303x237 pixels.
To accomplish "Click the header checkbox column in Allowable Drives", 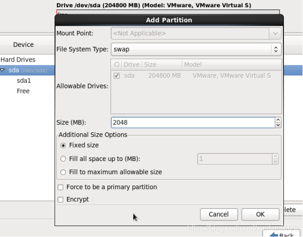I will point(117,65).
